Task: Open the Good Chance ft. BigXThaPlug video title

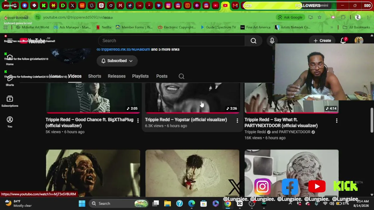Action: (x=89, y=123)
